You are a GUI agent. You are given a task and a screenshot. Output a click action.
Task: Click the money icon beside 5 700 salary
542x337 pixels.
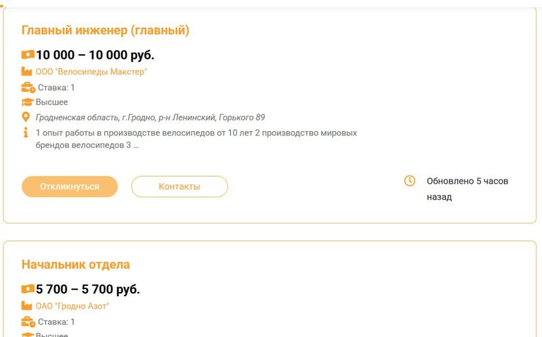(x=28, y=289)
